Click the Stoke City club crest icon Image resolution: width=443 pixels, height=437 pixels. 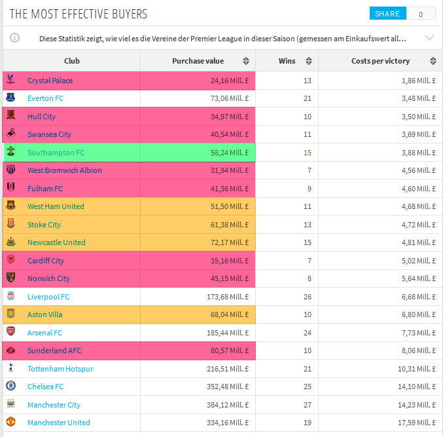click(x=10, y=223)
